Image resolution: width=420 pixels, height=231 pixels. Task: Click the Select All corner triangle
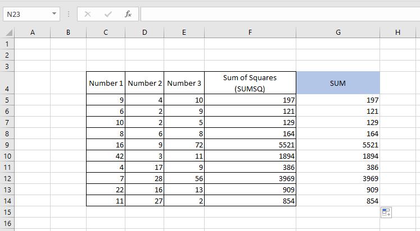(9, 33)
